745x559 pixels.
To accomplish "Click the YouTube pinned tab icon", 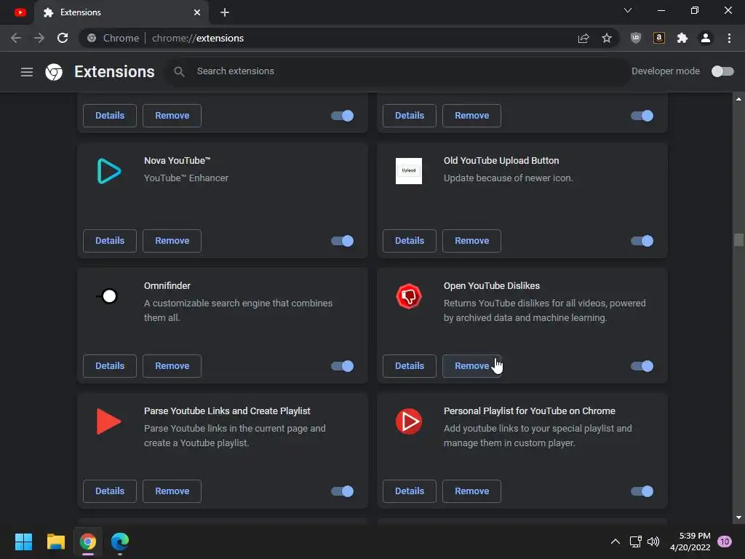I will 20,12.
